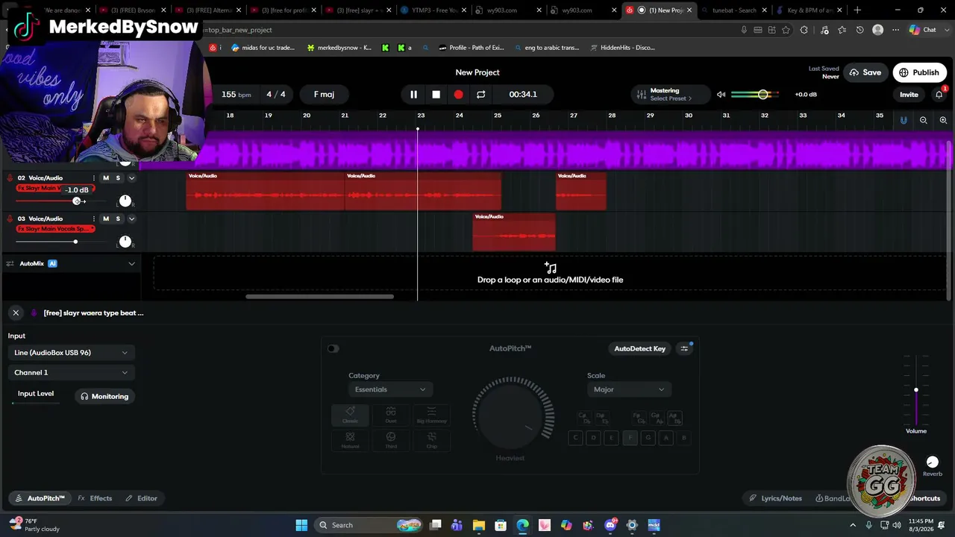Select the G key note
The height and width of the screenshot is (537, 955).
(x=648, y=438)
